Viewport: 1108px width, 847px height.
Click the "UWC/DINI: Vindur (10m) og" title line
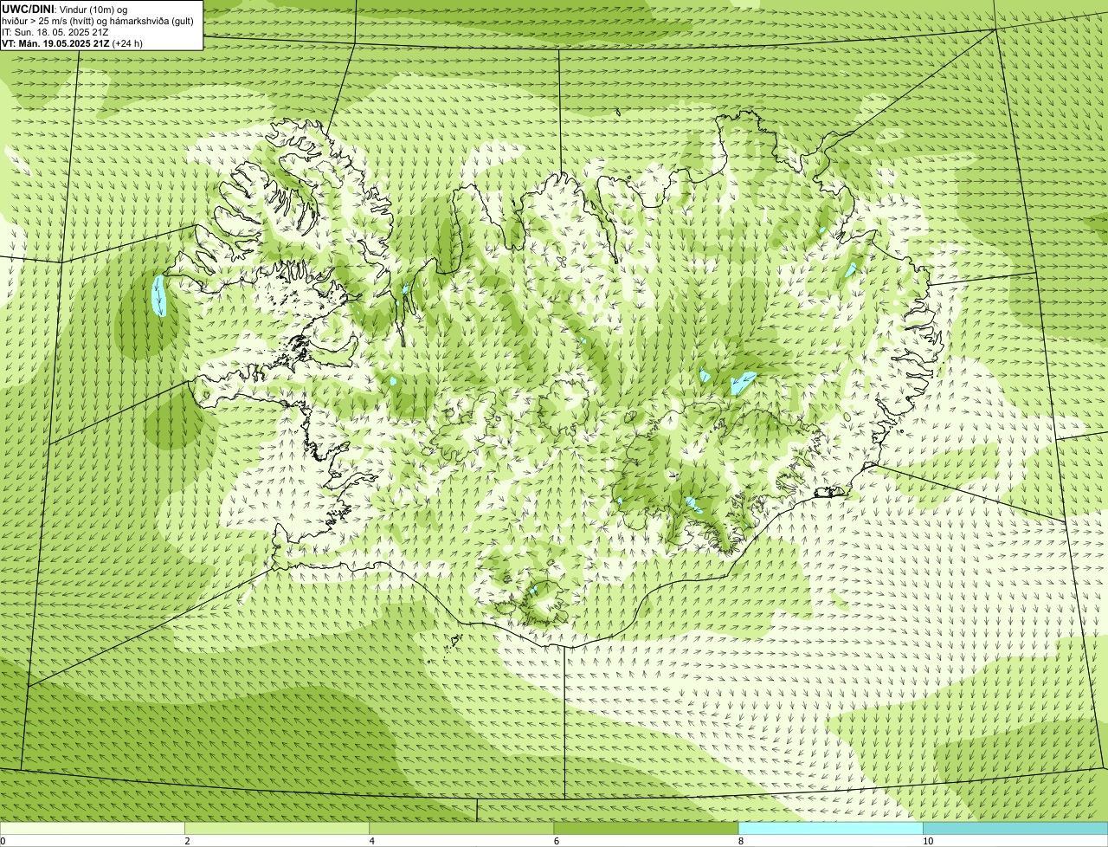pos(65,9)
